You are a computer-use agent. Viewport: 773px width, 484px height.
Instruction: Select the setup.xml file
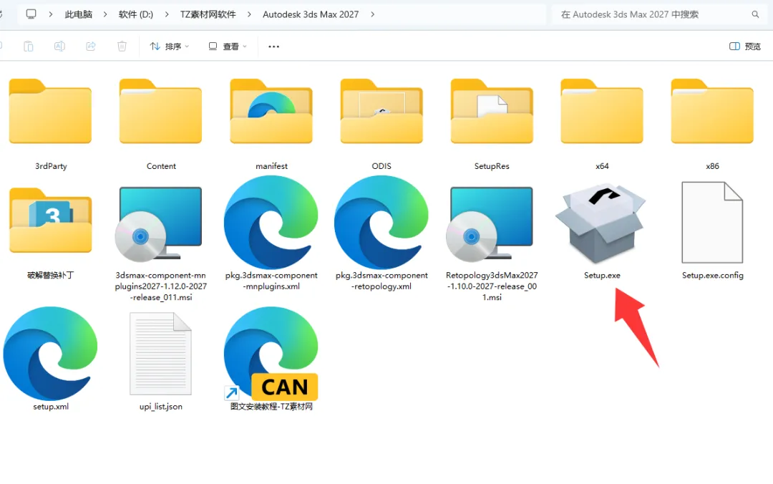coord(50,354)
